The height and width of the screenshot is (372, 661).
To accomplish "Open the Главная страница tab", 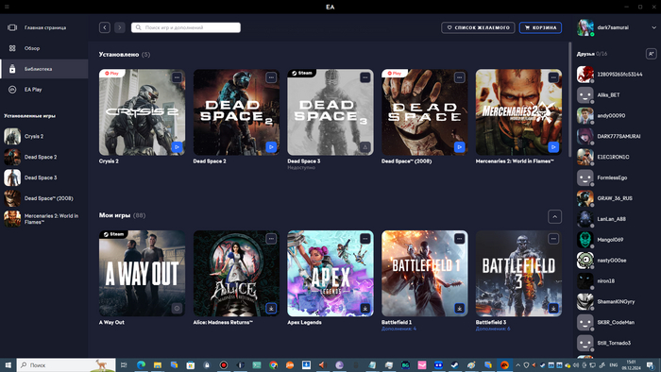I will 44,27.
